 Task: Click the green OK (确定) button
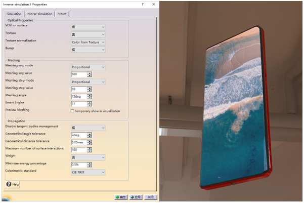(x=120, y=197)
